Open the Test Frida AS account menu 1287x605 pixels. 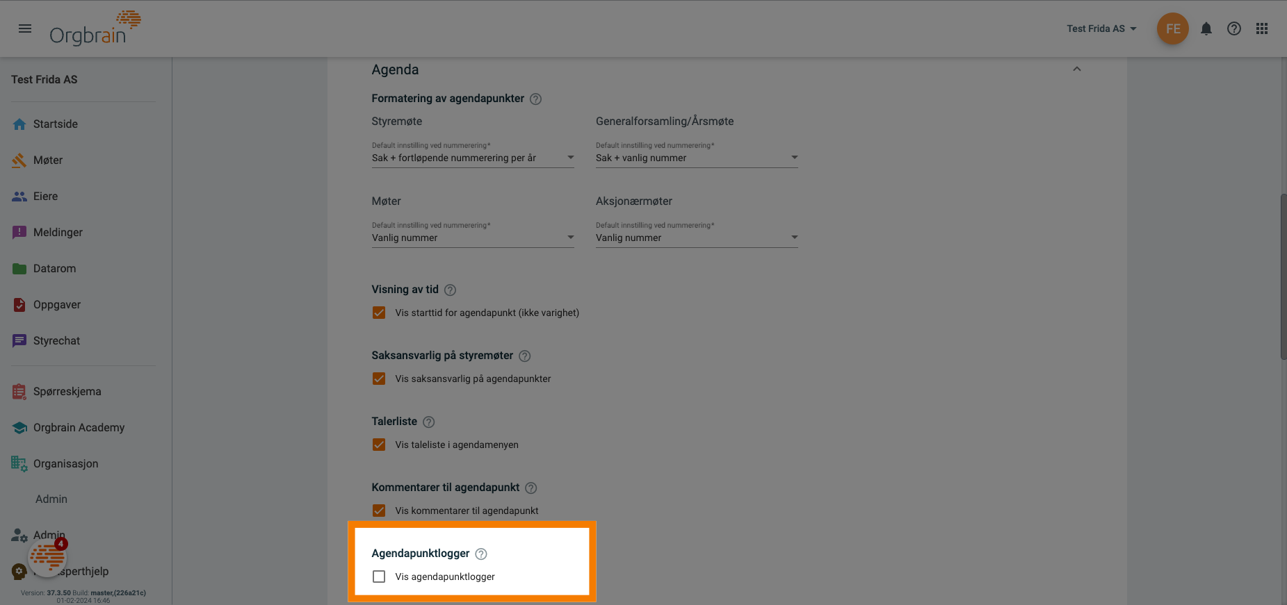pyautogui.click(x=1101, y=28)
